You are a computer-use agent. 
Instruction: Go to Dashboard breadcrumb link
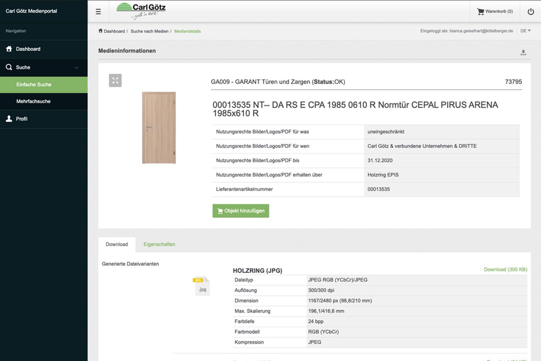[114, 31]
